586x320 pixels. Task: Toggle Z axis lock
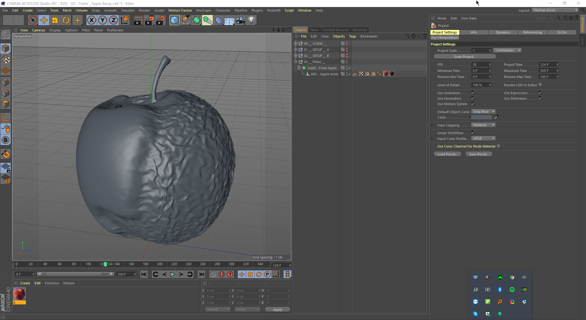[x=114, y=20]
